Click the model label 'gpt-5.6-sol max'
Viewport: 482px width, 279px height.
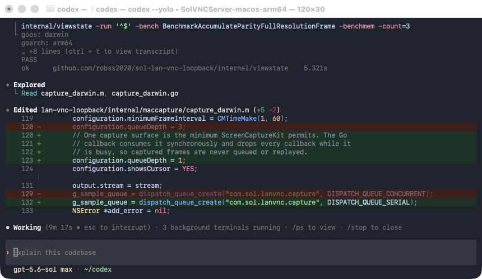tap(43, 269)
